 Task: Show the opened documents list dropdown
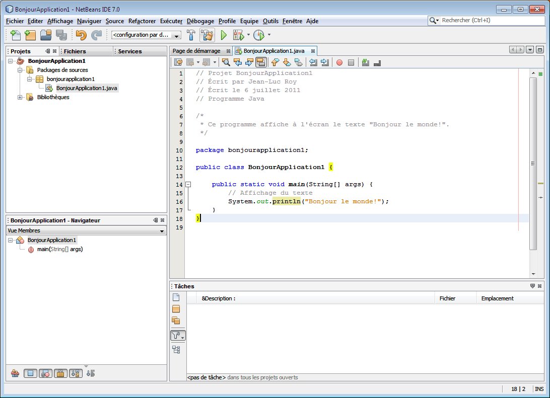coord(530,50)
